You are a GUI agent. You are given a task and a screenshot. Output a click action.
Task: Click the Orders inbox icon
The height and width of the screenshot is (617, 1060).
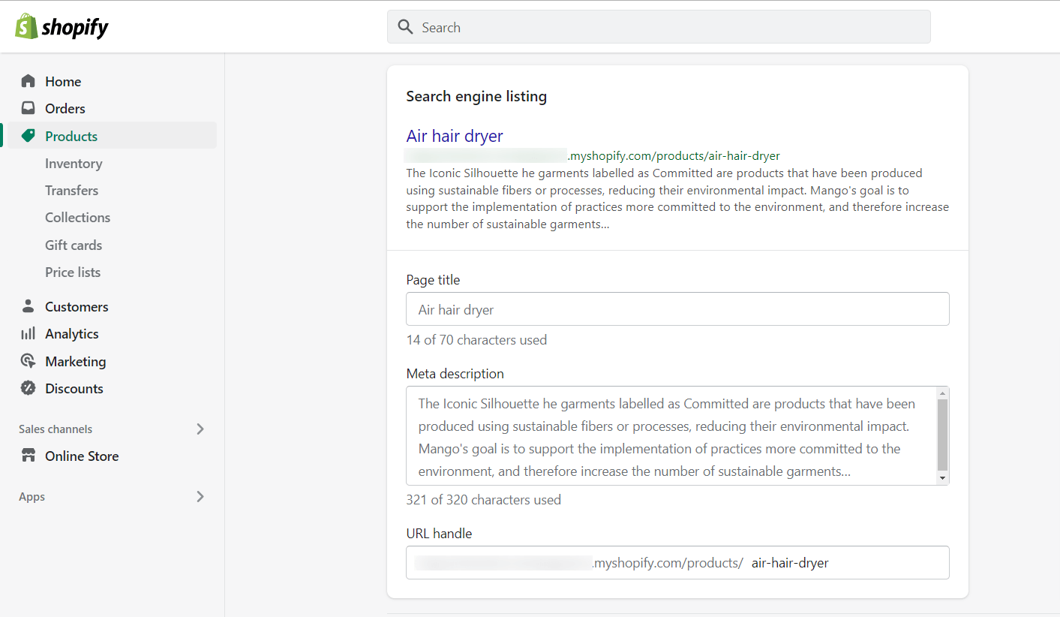pos(28,108)
